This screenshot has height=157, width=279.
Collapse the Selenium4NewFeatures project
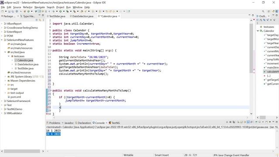(2, 40)
